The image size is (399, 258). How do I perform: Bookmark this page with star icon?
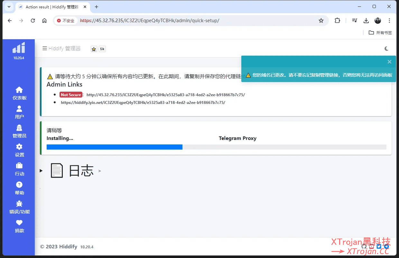(321, 21)
